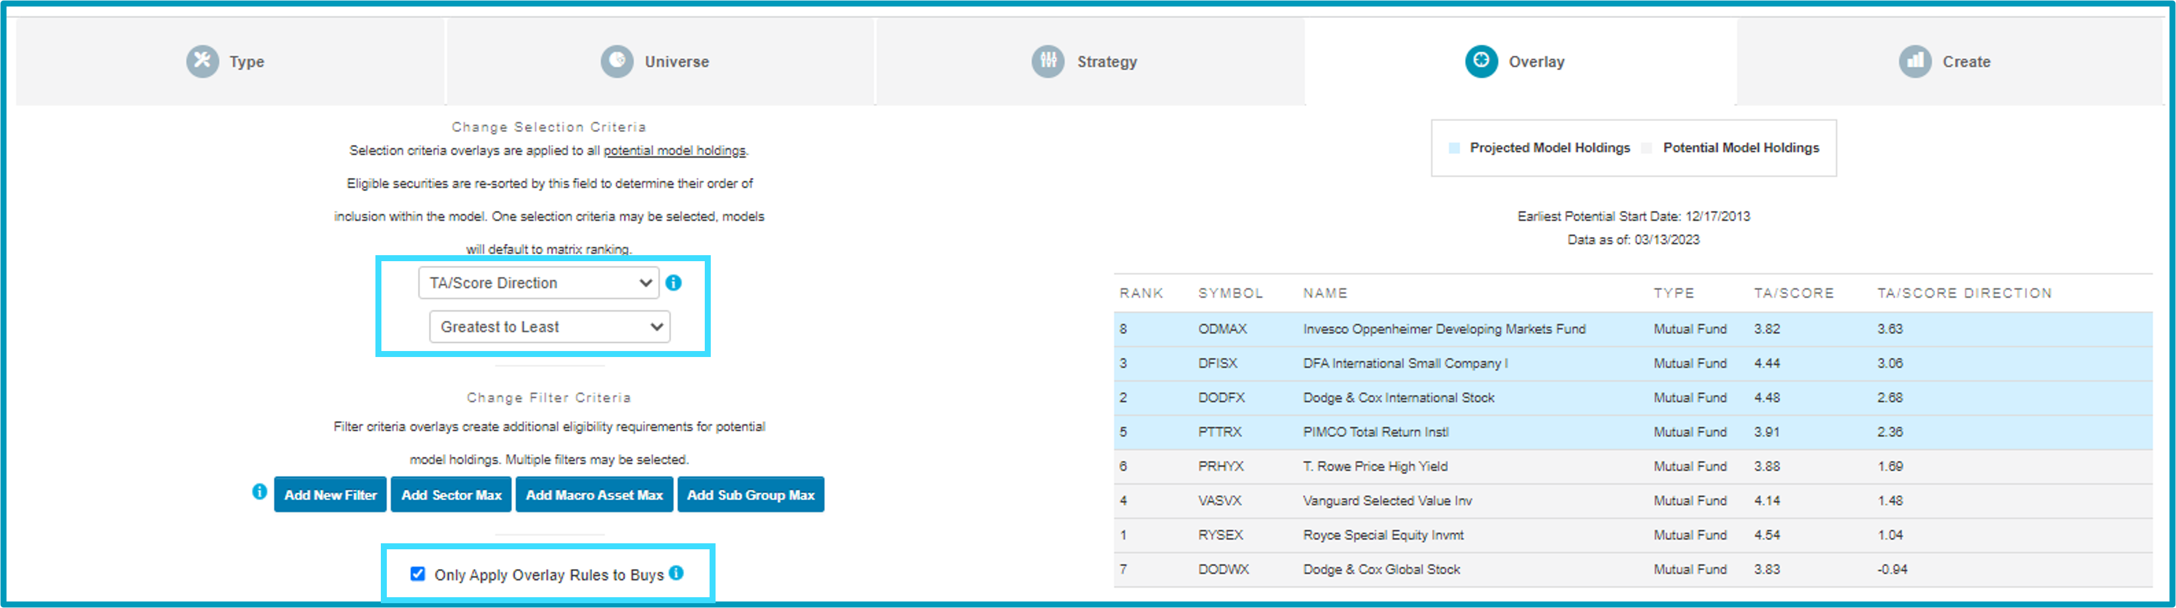Screen dimensions: 2176x608
Task: Click the TA/SCORE DIRECTION column header
Action: pos(1965,292)
